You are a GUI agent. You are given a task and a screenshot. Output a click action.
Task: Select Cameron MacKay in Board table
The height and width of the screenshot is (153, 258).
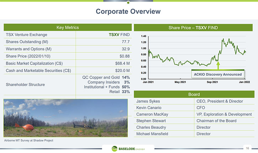(152, 114)
